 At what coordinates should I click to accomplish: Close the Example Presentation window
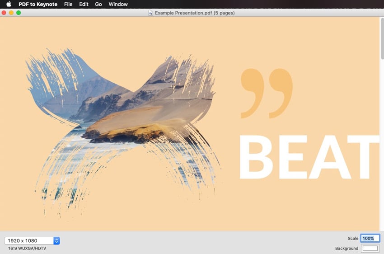(x=4, y=13)
